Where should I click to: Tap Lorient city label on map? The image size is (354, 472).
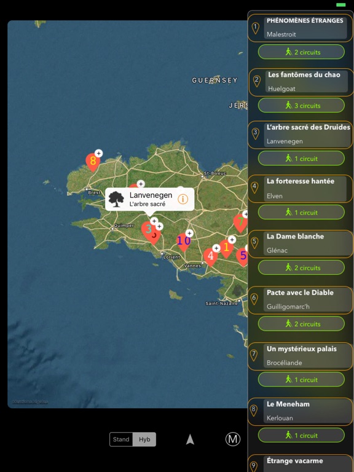[171, 257]
